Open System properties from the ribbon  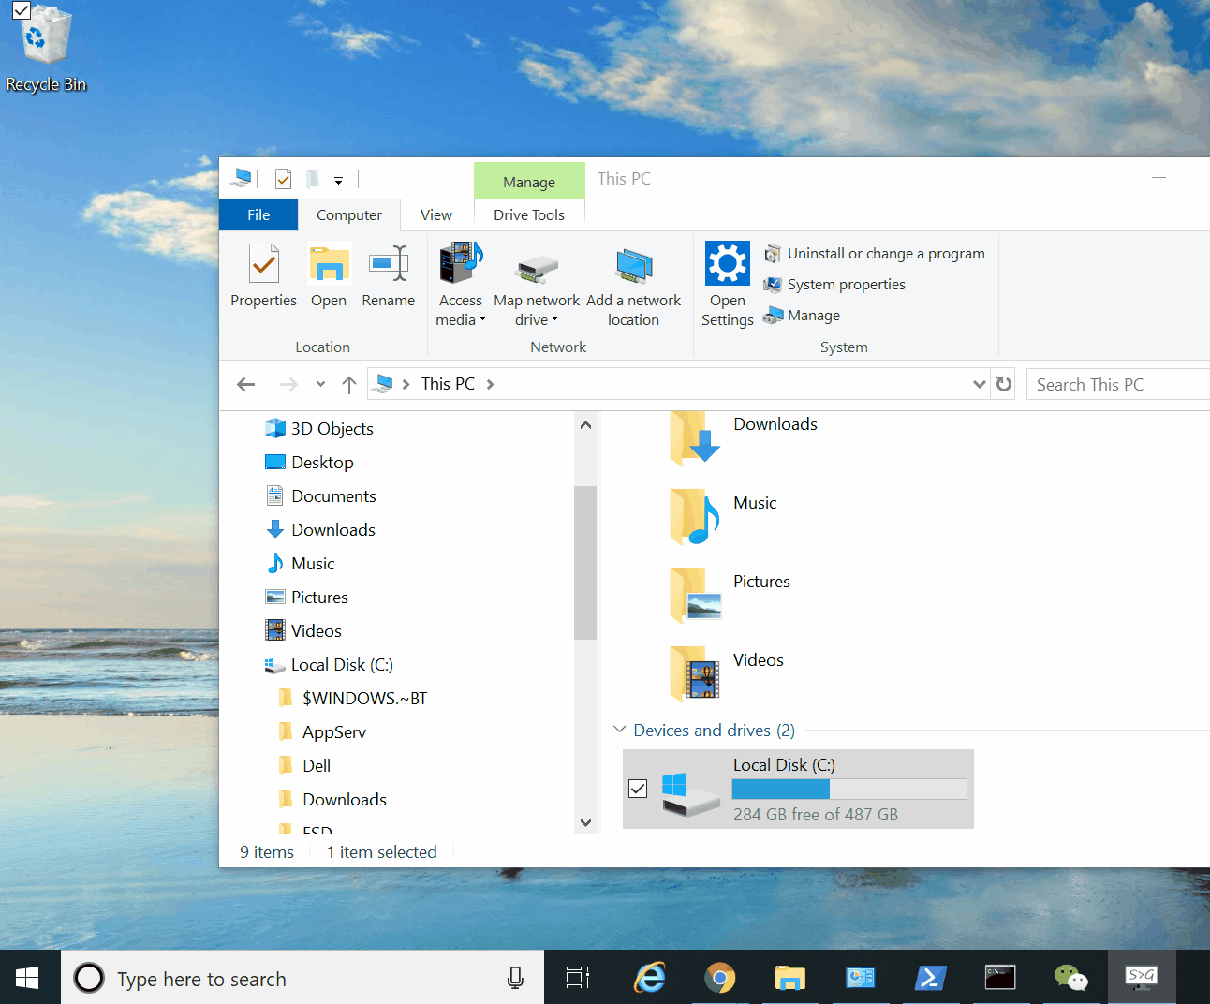[x=846, y=285]
